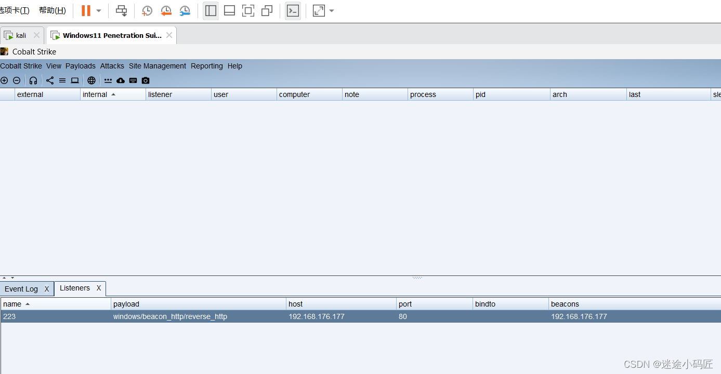
Task: Select the Listeners tab
Action: click(75, 288)
